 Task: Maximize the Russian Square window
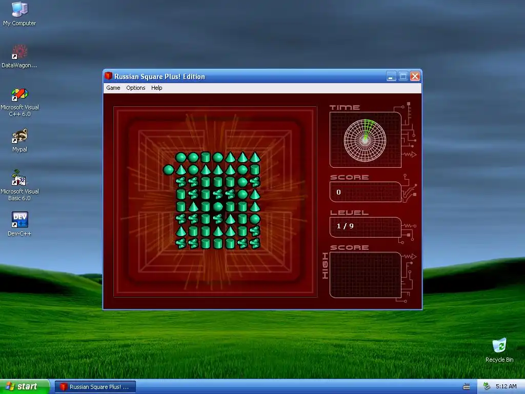(403, 76)
